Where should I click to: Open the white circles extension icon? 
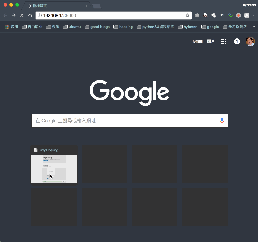[x=214, y=15]
